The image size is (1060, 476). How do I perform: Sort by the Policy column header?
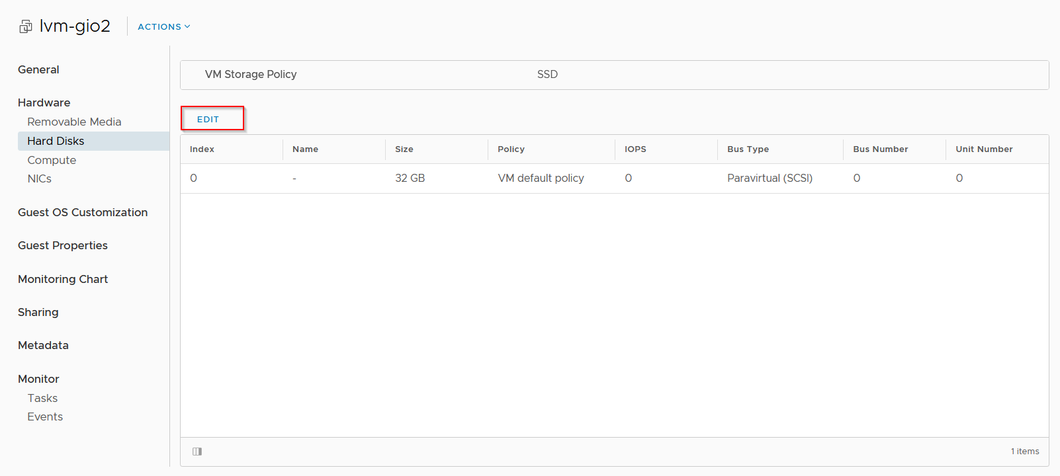511,149
